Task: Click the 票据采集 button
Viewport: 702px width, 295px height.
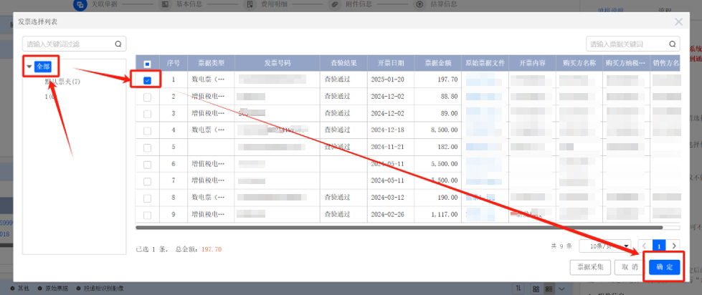Action: point(591,266)
